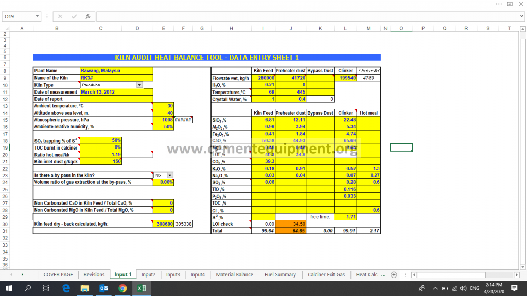Click the Cancel (X) icon beside the formula bar
The width and height of the screenshot is (527, 296).
pos(60,16)
